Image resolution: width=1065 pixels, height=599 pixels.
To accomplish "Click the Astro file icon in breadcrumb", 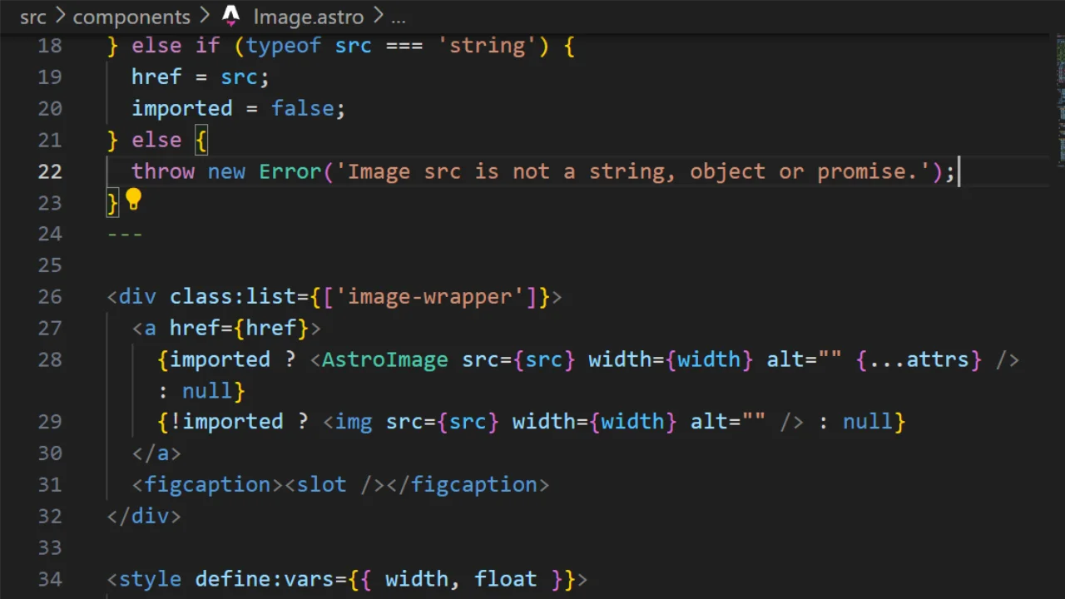I will 231,16.
